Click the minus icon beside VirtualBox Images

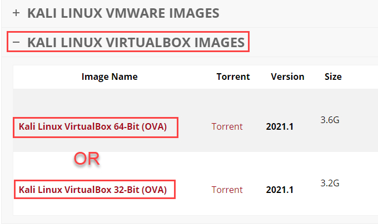pyautogui.click(x=16, y=42)
